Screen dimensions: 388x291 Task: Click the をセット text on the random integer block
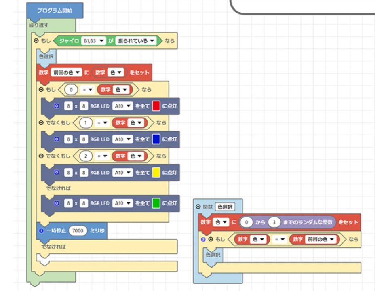[348, 222]
